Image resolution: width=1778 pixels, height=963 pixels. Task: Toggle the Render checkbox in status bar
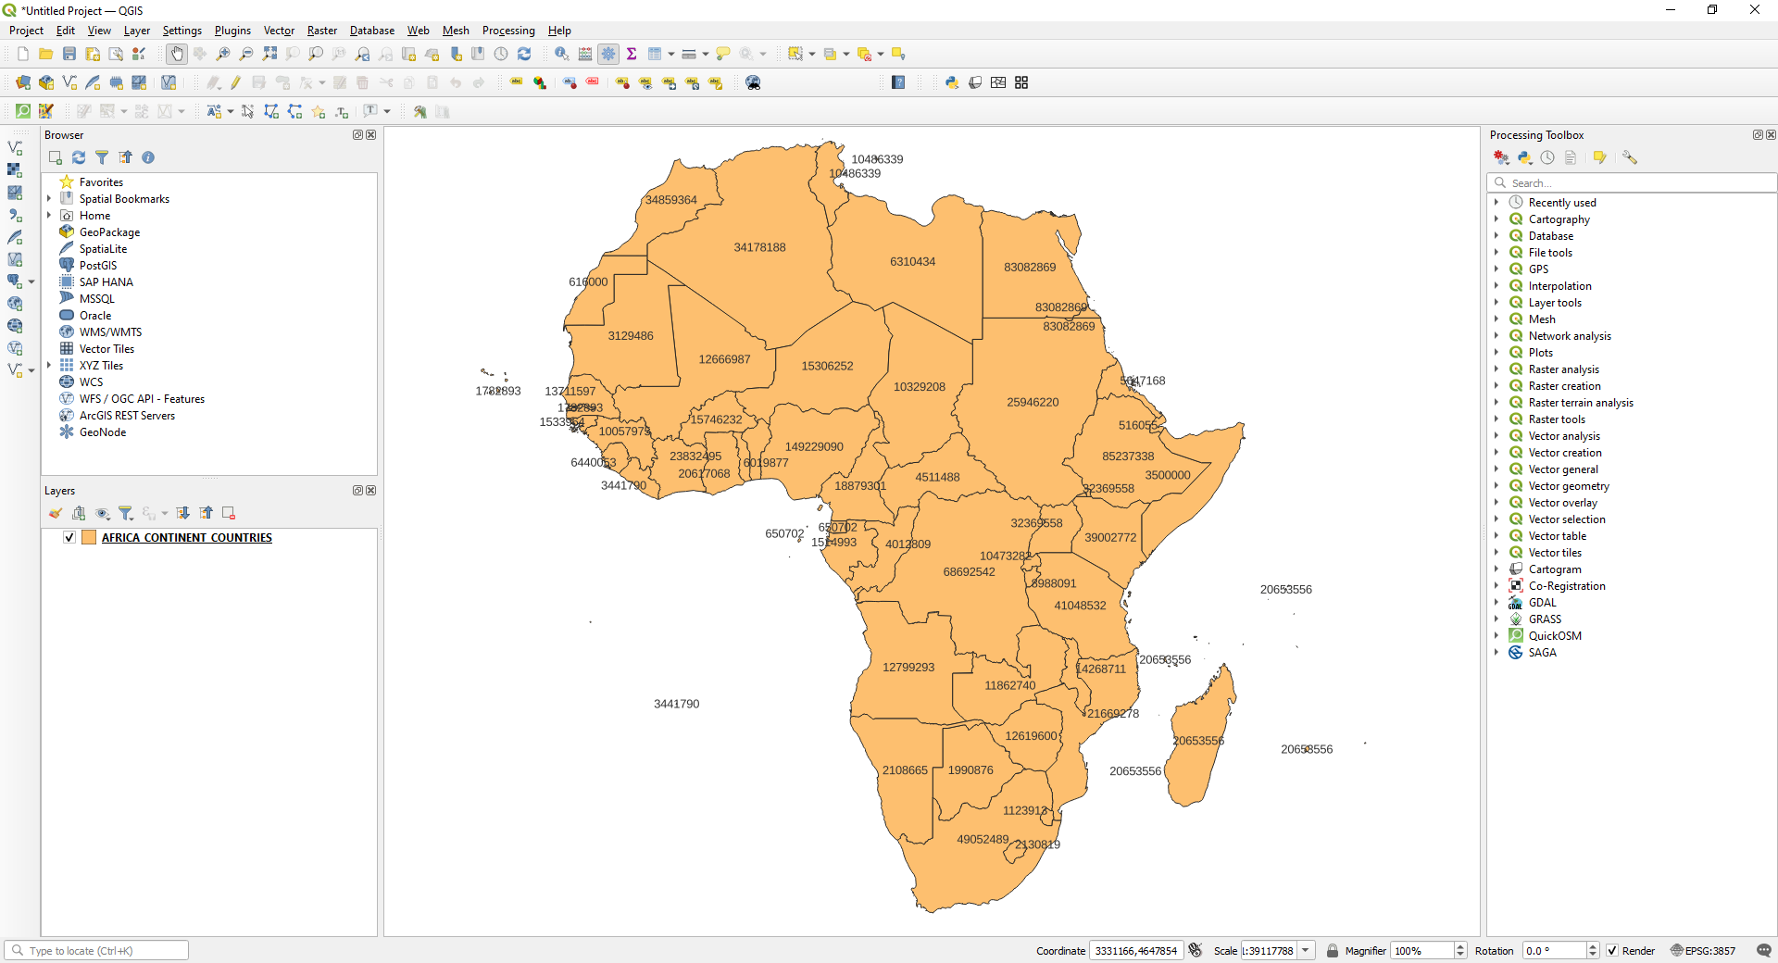click(1612, 950)
